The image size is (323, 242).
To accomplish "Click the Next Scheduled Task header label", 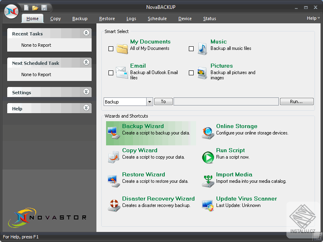I will pyautogui.click(x=36, y=63).
